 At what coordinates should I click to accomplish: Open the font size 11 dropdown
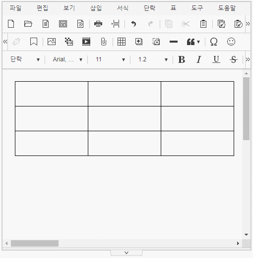tap(110, 59)
